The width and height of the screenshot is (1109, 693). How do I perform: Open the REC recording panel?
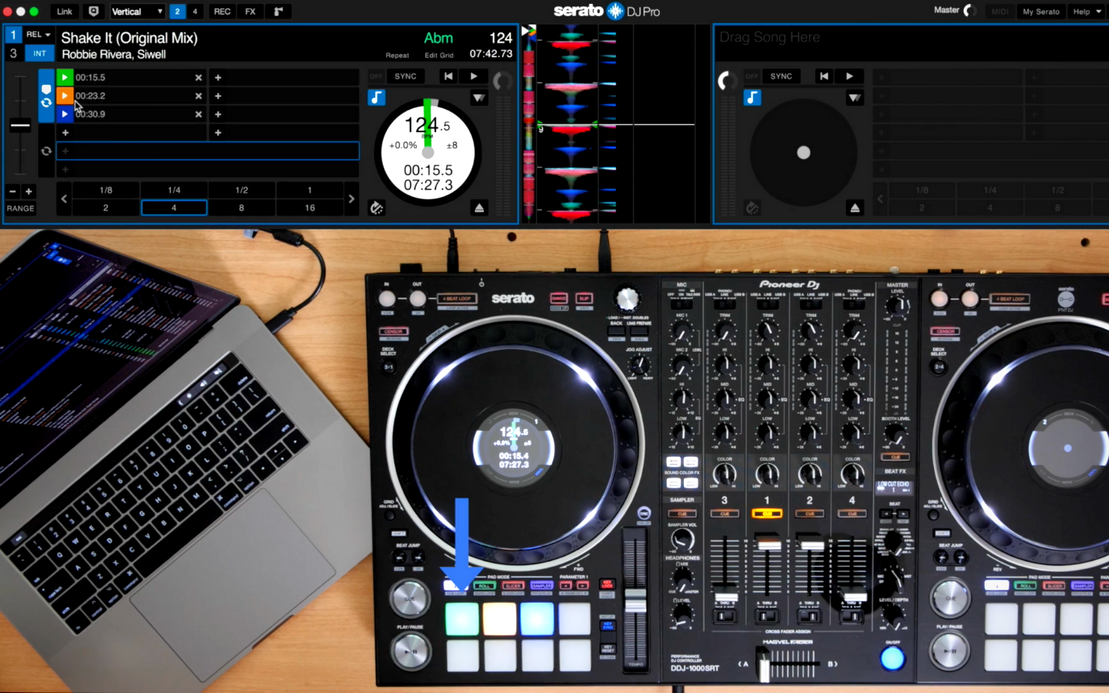pyautogui.click(x=222, y=11)
